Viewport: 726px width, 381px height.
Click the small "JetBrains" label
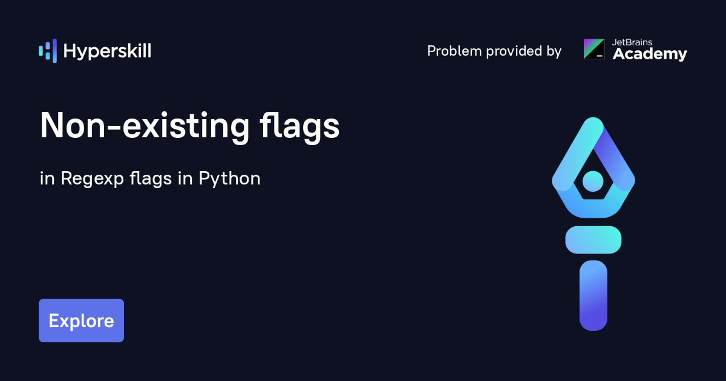click(x=633, y=42)
